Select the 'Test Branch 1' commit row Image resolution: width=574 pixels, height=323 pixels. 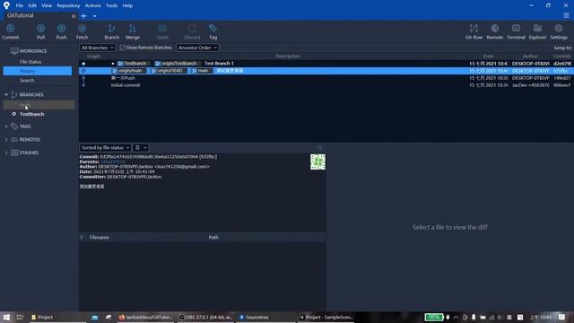coord(325,64)
